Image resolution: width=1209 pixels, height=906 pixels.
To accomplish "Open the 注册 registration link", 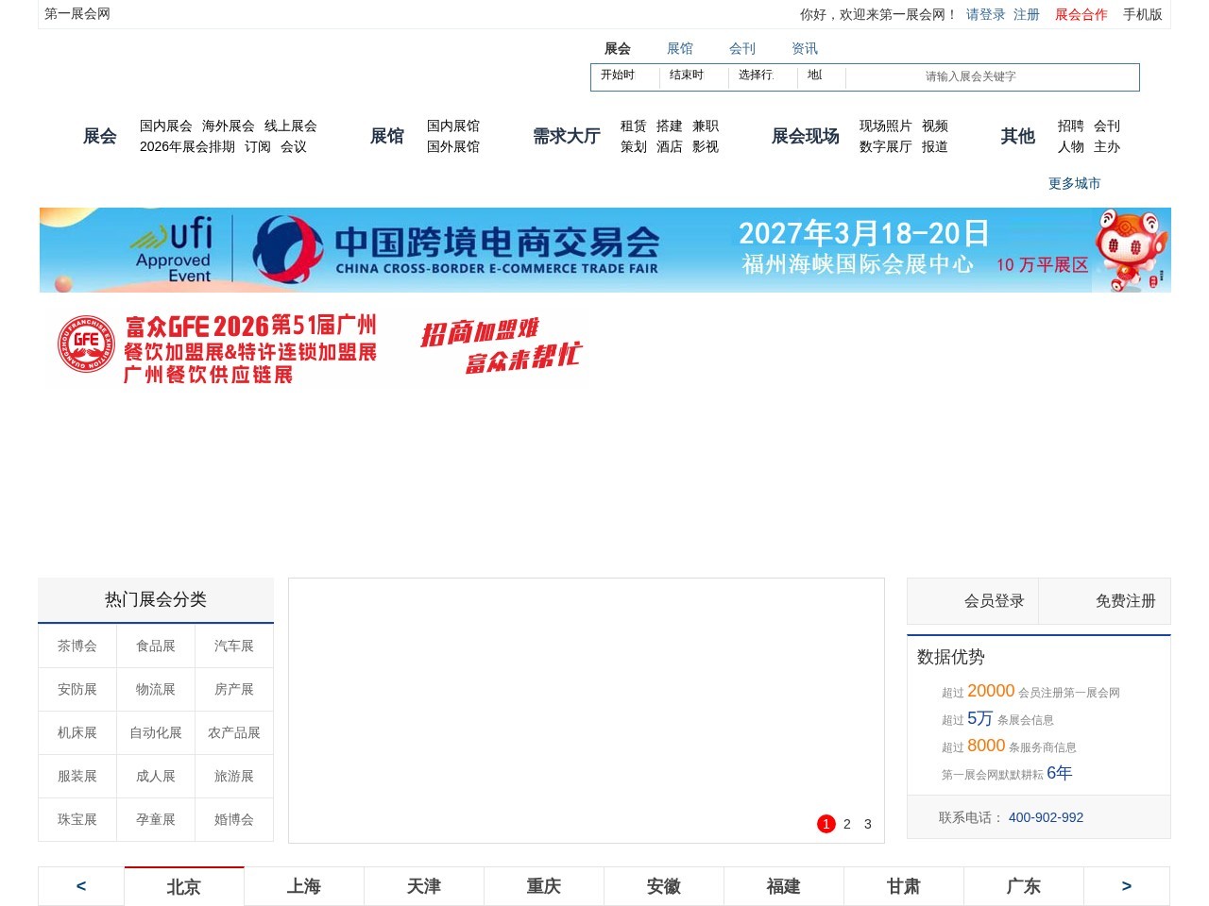I will [1027, 14].
